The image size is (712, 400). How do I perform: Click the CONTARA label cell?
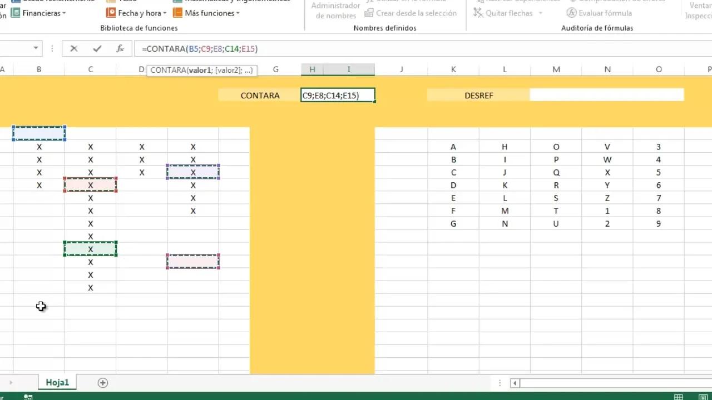[260, 96]
